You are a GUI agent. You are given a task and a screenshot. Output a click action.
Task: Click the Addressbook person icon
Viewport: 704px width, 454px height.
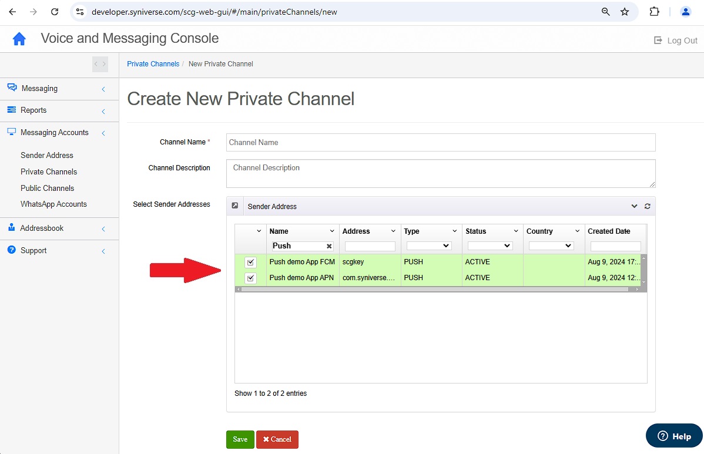pyautogui.click(x=12, y=227)
